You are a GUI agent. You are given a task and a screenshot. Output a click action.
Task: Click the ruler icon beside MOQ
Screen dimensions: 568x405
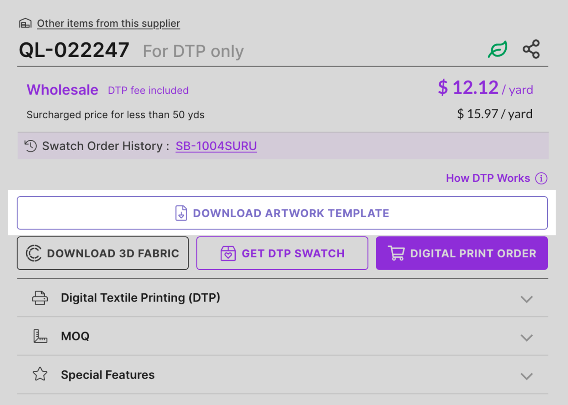(x=40, y=337)
